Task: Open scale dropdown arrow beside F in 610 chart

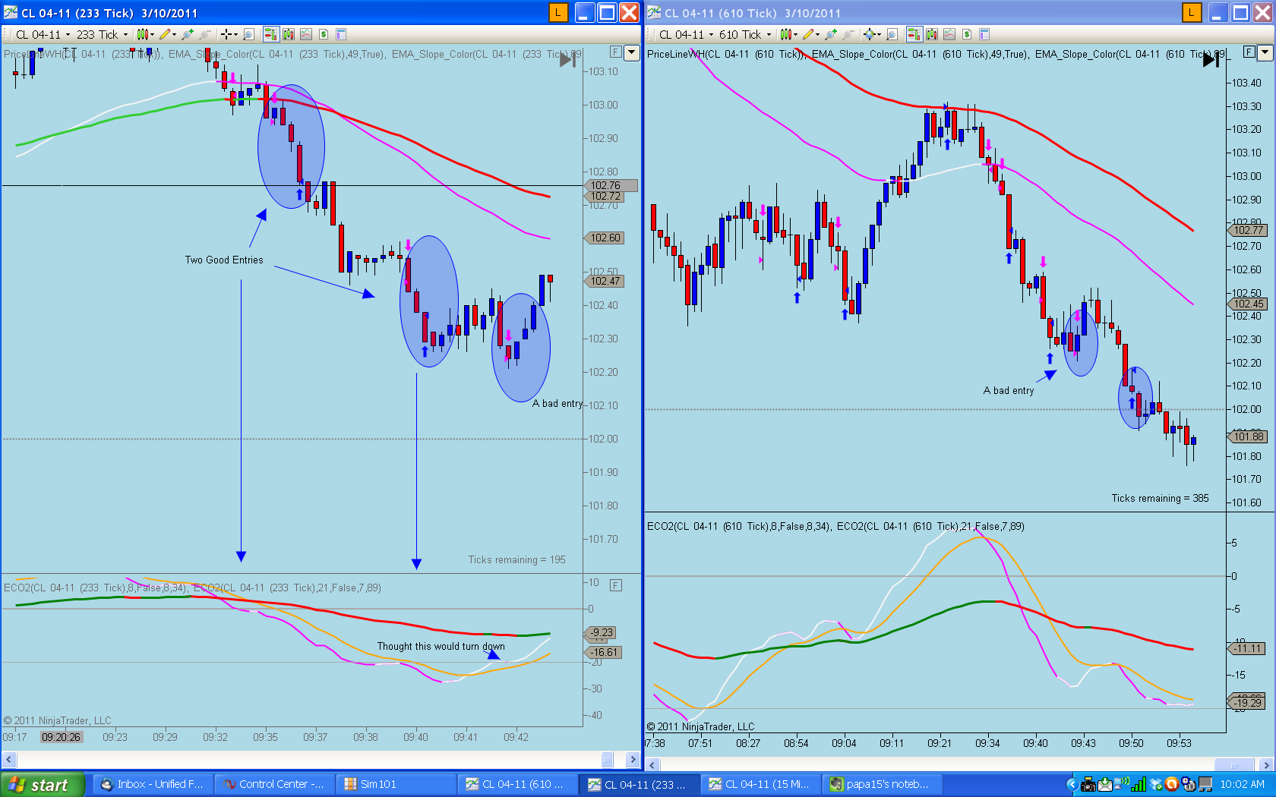Action: (1265, 52)
